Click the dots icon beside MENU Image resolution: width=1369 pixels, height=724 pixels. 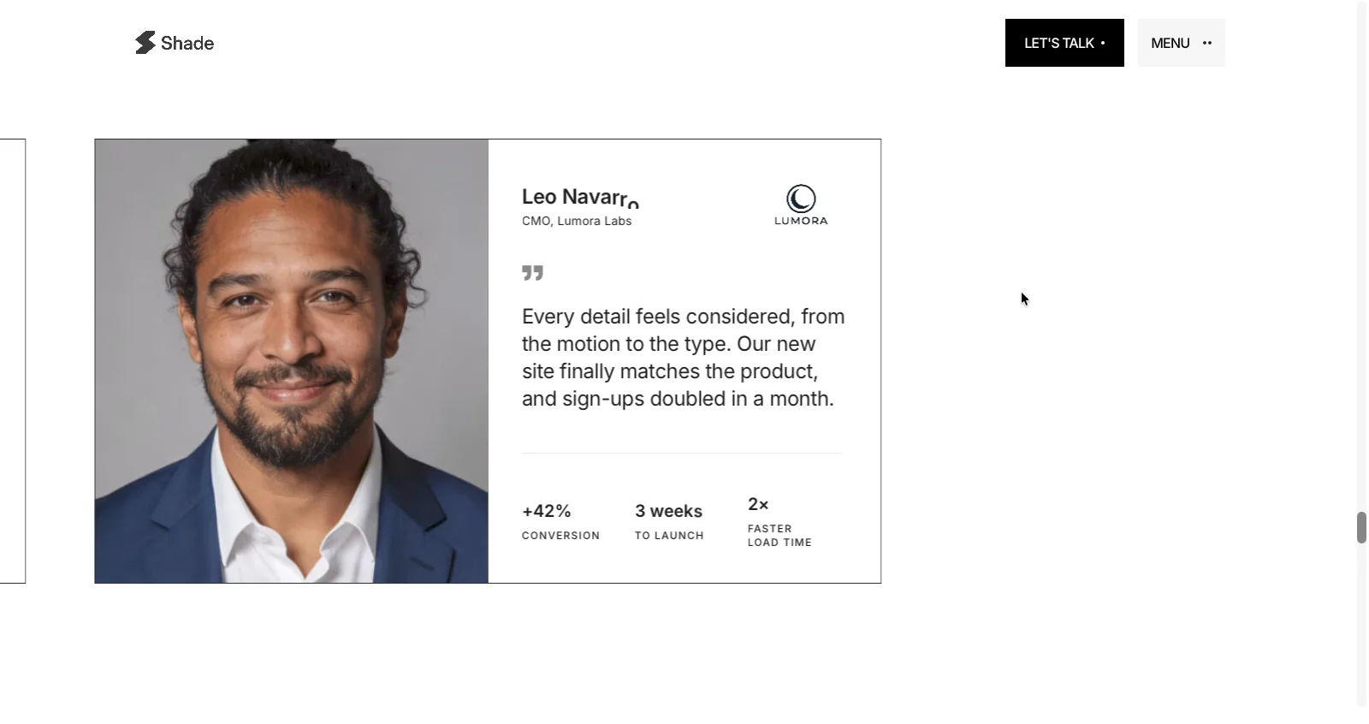click(1207, 43)
